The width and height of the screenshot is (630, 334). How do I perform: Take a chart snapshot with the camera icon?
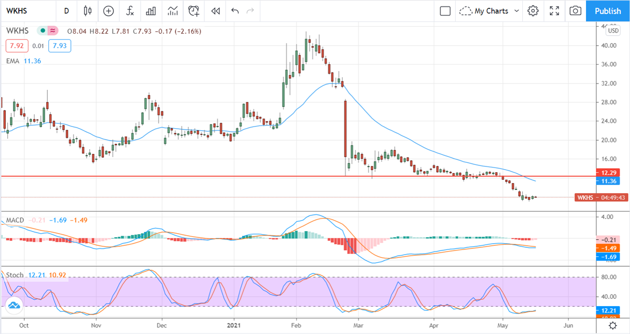[575, 11]
